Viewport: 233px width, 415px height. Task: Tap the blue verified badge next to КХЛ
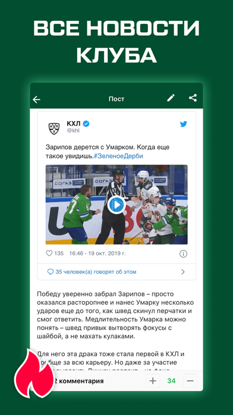point(86,123)
